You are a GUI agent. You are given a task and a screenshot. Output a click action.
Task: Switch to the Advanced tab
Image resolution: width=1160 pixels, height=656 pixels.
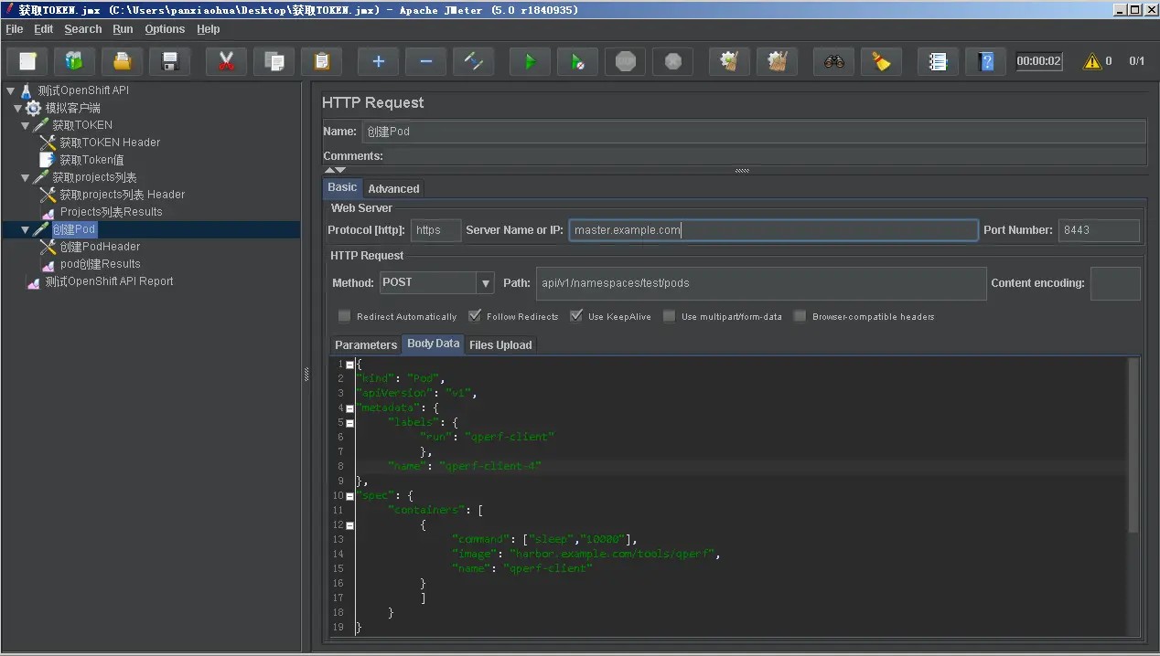[393, 189]
